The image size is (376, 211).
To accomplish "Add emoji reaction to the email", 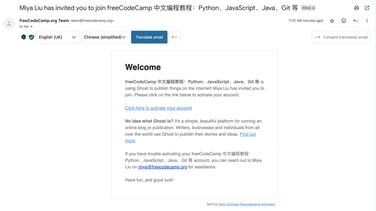I will pyautogui.click(x=344, y=21).
